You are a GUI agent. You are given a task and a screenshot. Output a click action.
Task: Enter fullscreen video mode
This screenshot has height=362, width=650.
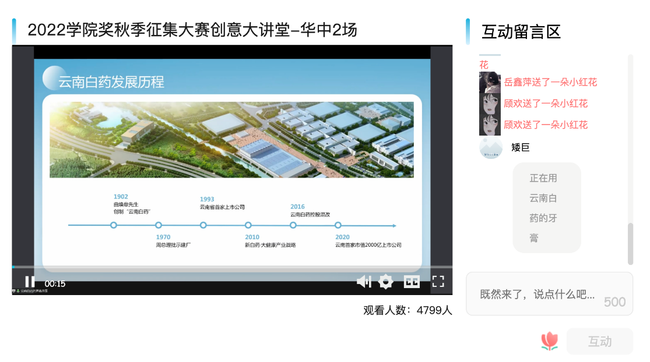pos(438,282)
